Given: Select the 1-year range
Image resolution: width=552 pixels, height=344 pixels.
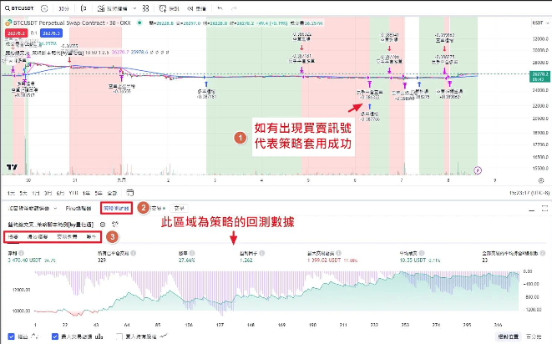Looking at the screenshot, I should tap(86, 193).
